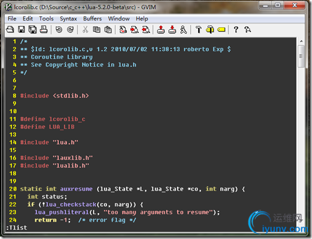Open Help with the question mark icon
Image resolution: width=312 pixels, height=239 pixels.
[x=236, y=30]
